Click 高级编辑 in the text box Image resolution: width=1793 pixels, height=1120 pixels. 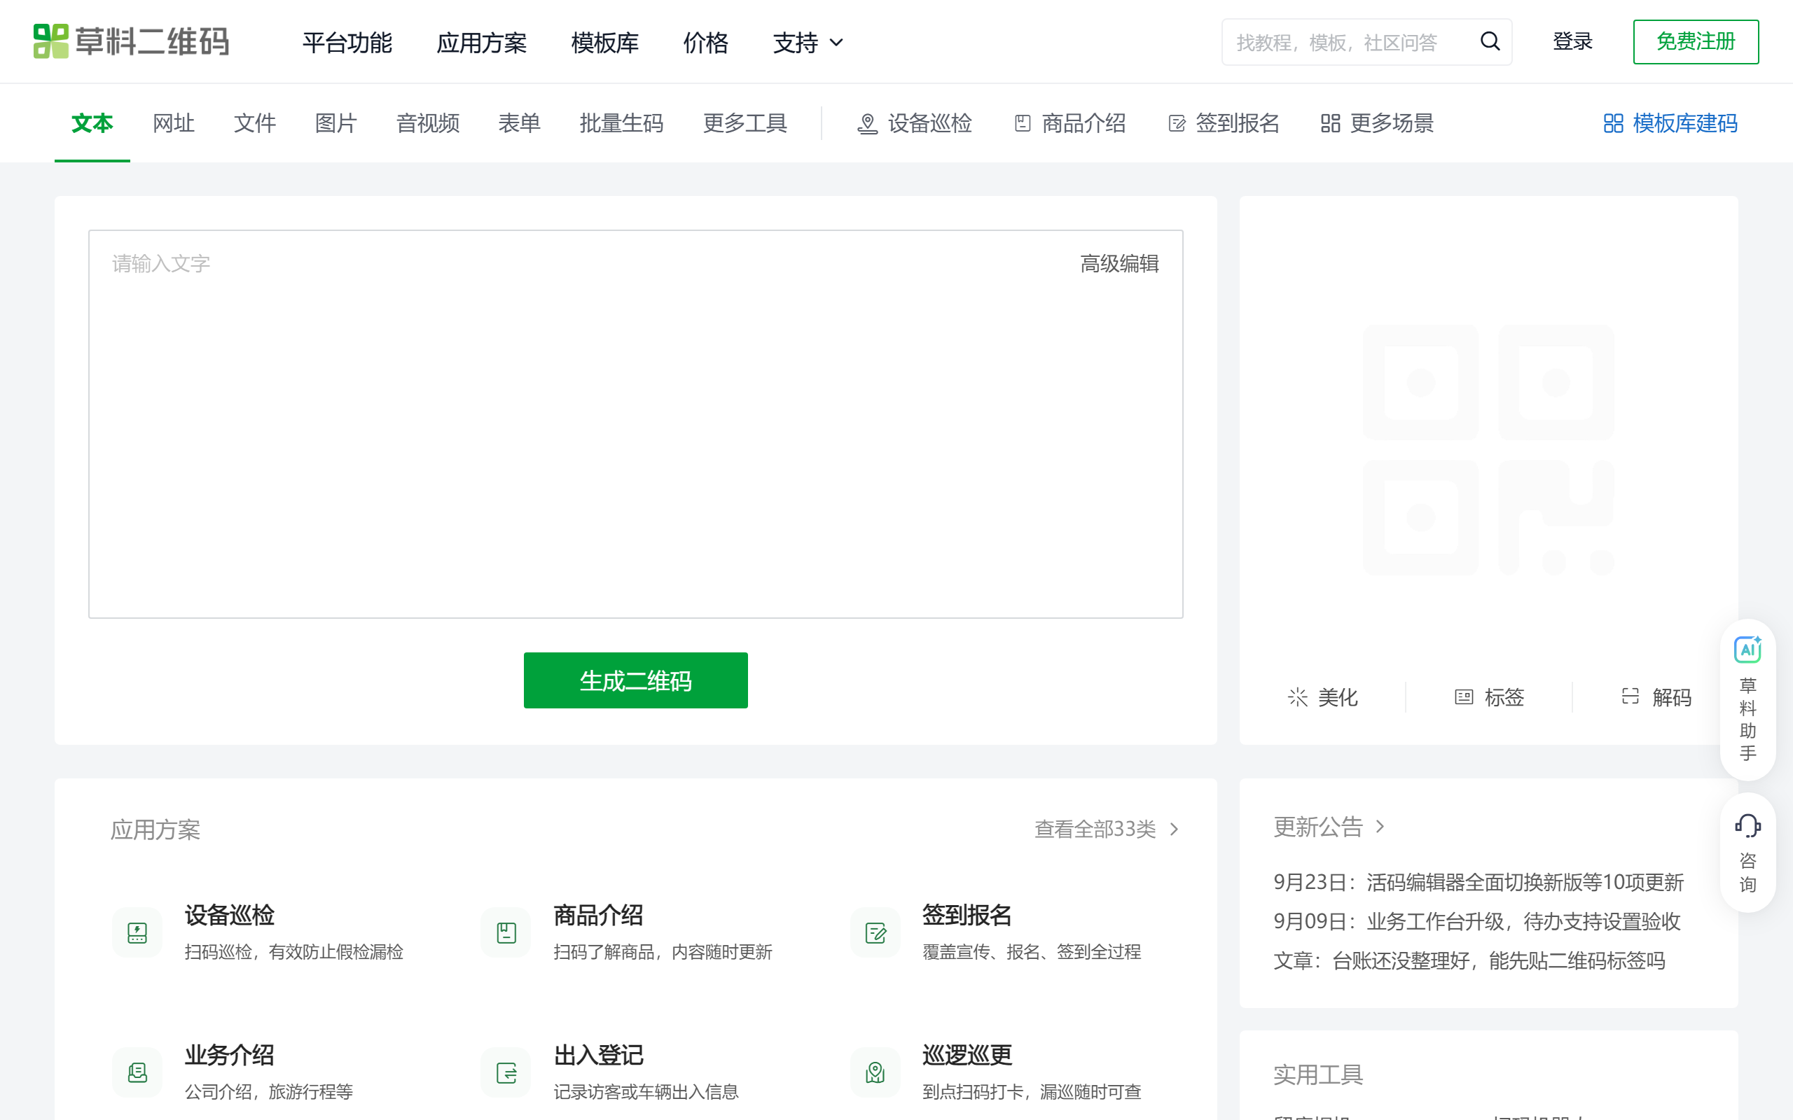point(1119,264)
